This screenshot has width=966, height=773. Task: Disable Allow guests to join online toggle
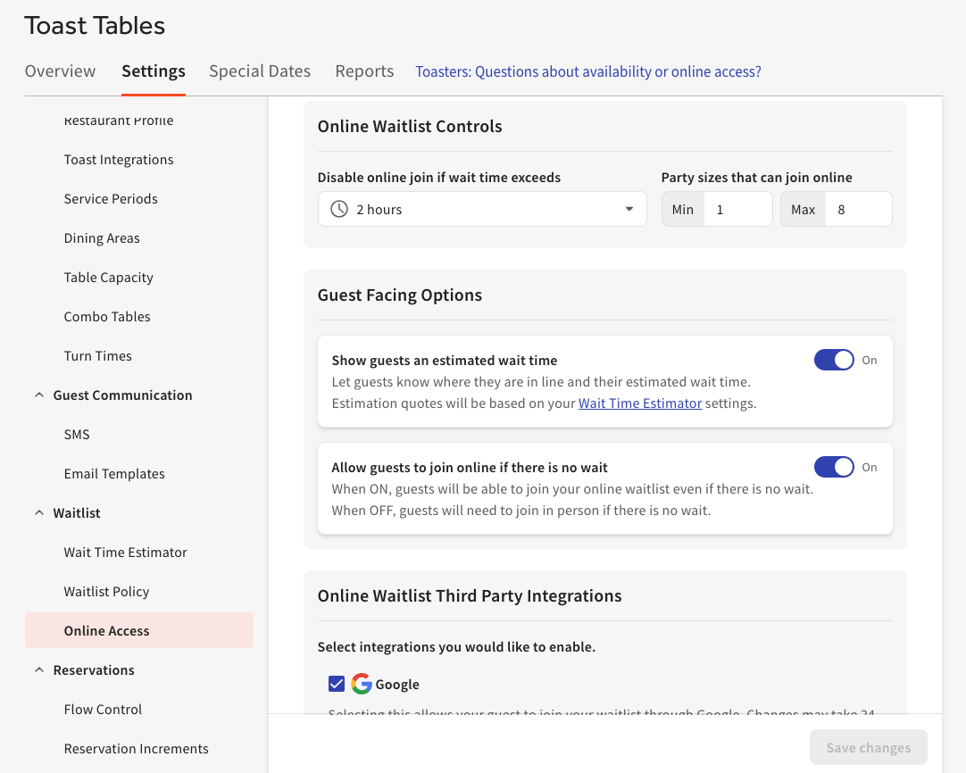[x=834, y=467]
